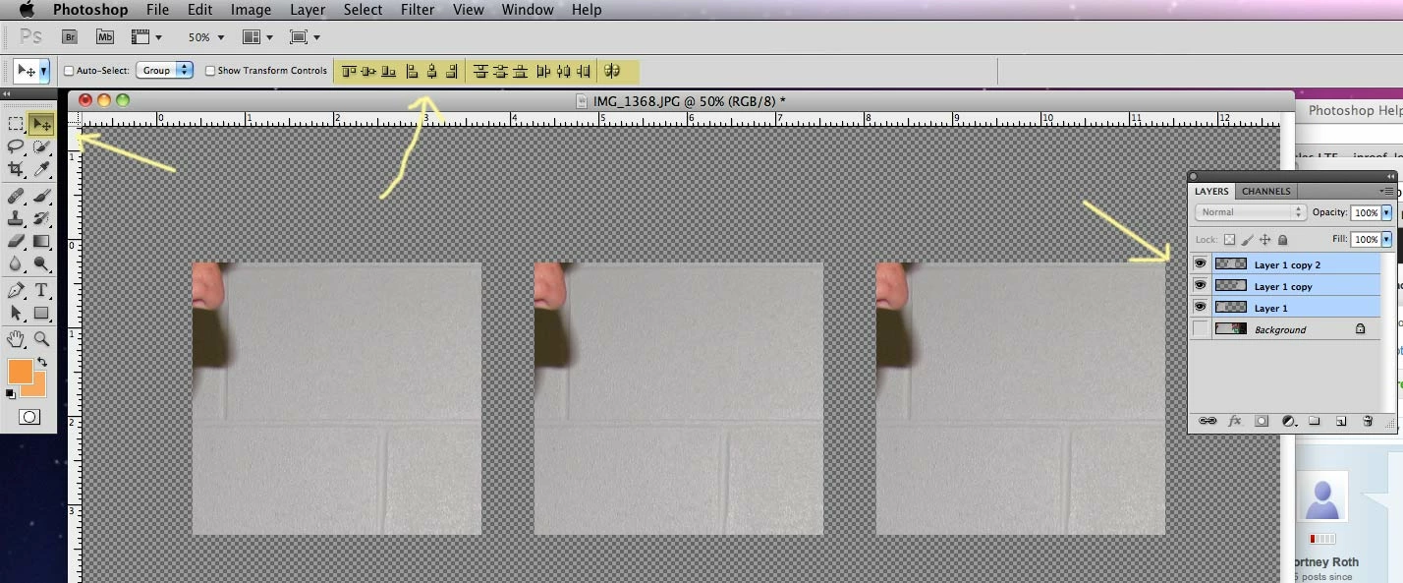
Task: Hide Layer 1 visibility eye
Action: click(1200, 307)
